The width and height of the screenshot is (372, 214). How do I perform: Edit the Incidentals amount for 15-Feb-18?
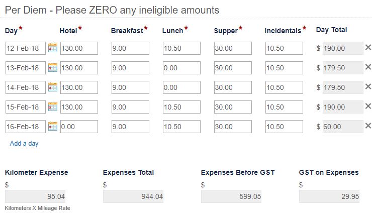(x=284, y=107)
